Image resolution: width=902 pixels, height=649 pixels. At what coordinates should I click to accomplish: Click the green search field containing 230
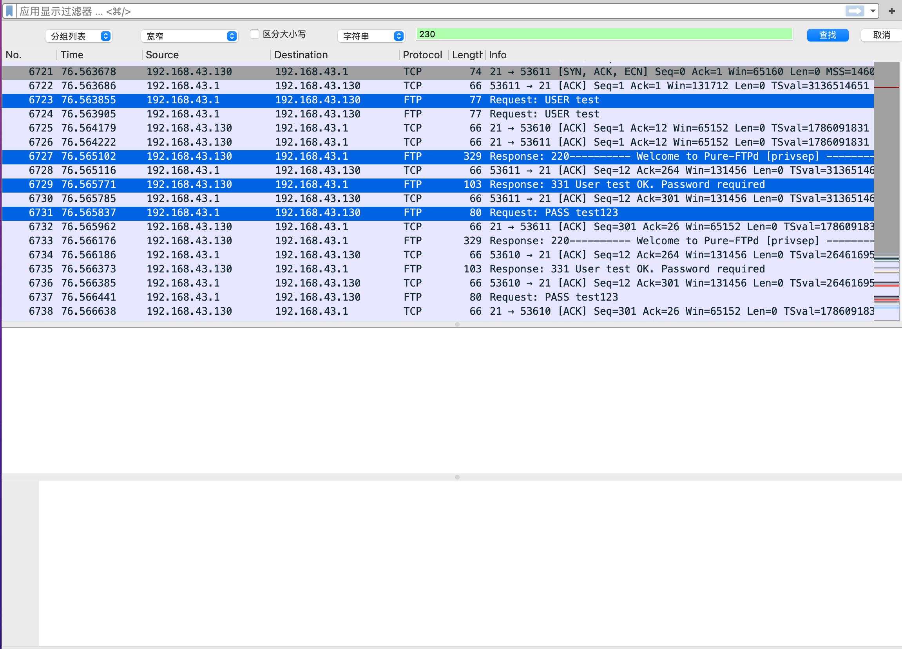click(604, 34)
